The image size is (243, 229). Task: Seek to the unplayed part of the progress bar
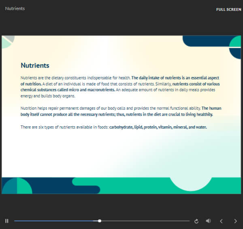(145, 221)
